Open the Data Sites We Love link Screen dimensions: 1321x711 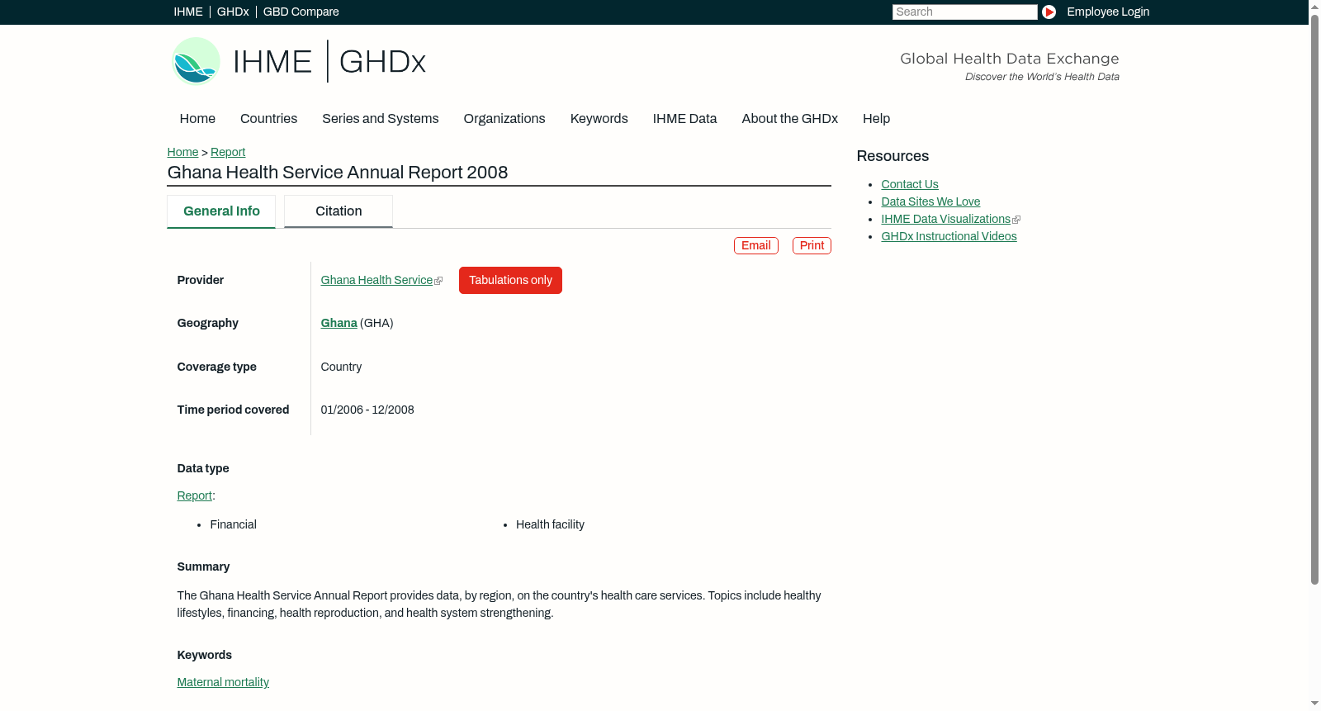pos(930,202)
